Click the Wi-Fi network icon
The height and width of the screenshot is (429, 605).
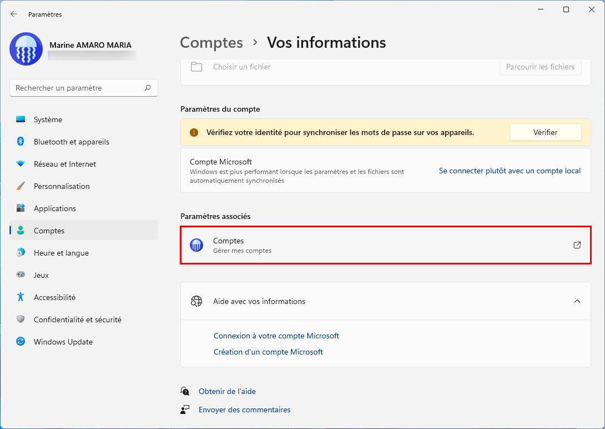[x=21, y=164]
